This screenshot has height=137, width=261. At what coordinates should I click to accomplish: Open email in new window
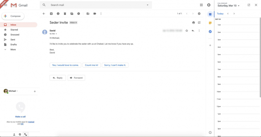[x=199, y=23]
